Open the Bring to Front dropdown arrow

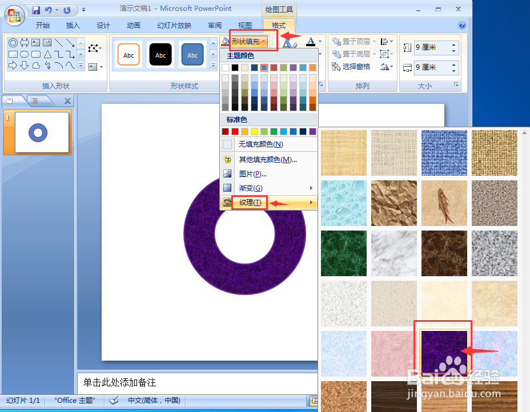point(374,42)
